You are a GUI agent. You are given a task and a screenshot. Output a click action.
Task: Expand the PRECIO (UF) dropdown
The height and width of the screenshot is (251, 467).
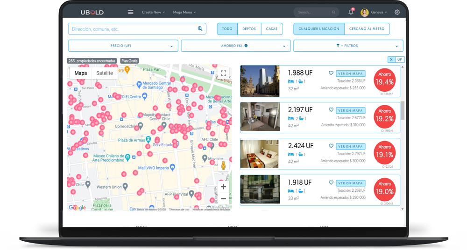(123, 46)
